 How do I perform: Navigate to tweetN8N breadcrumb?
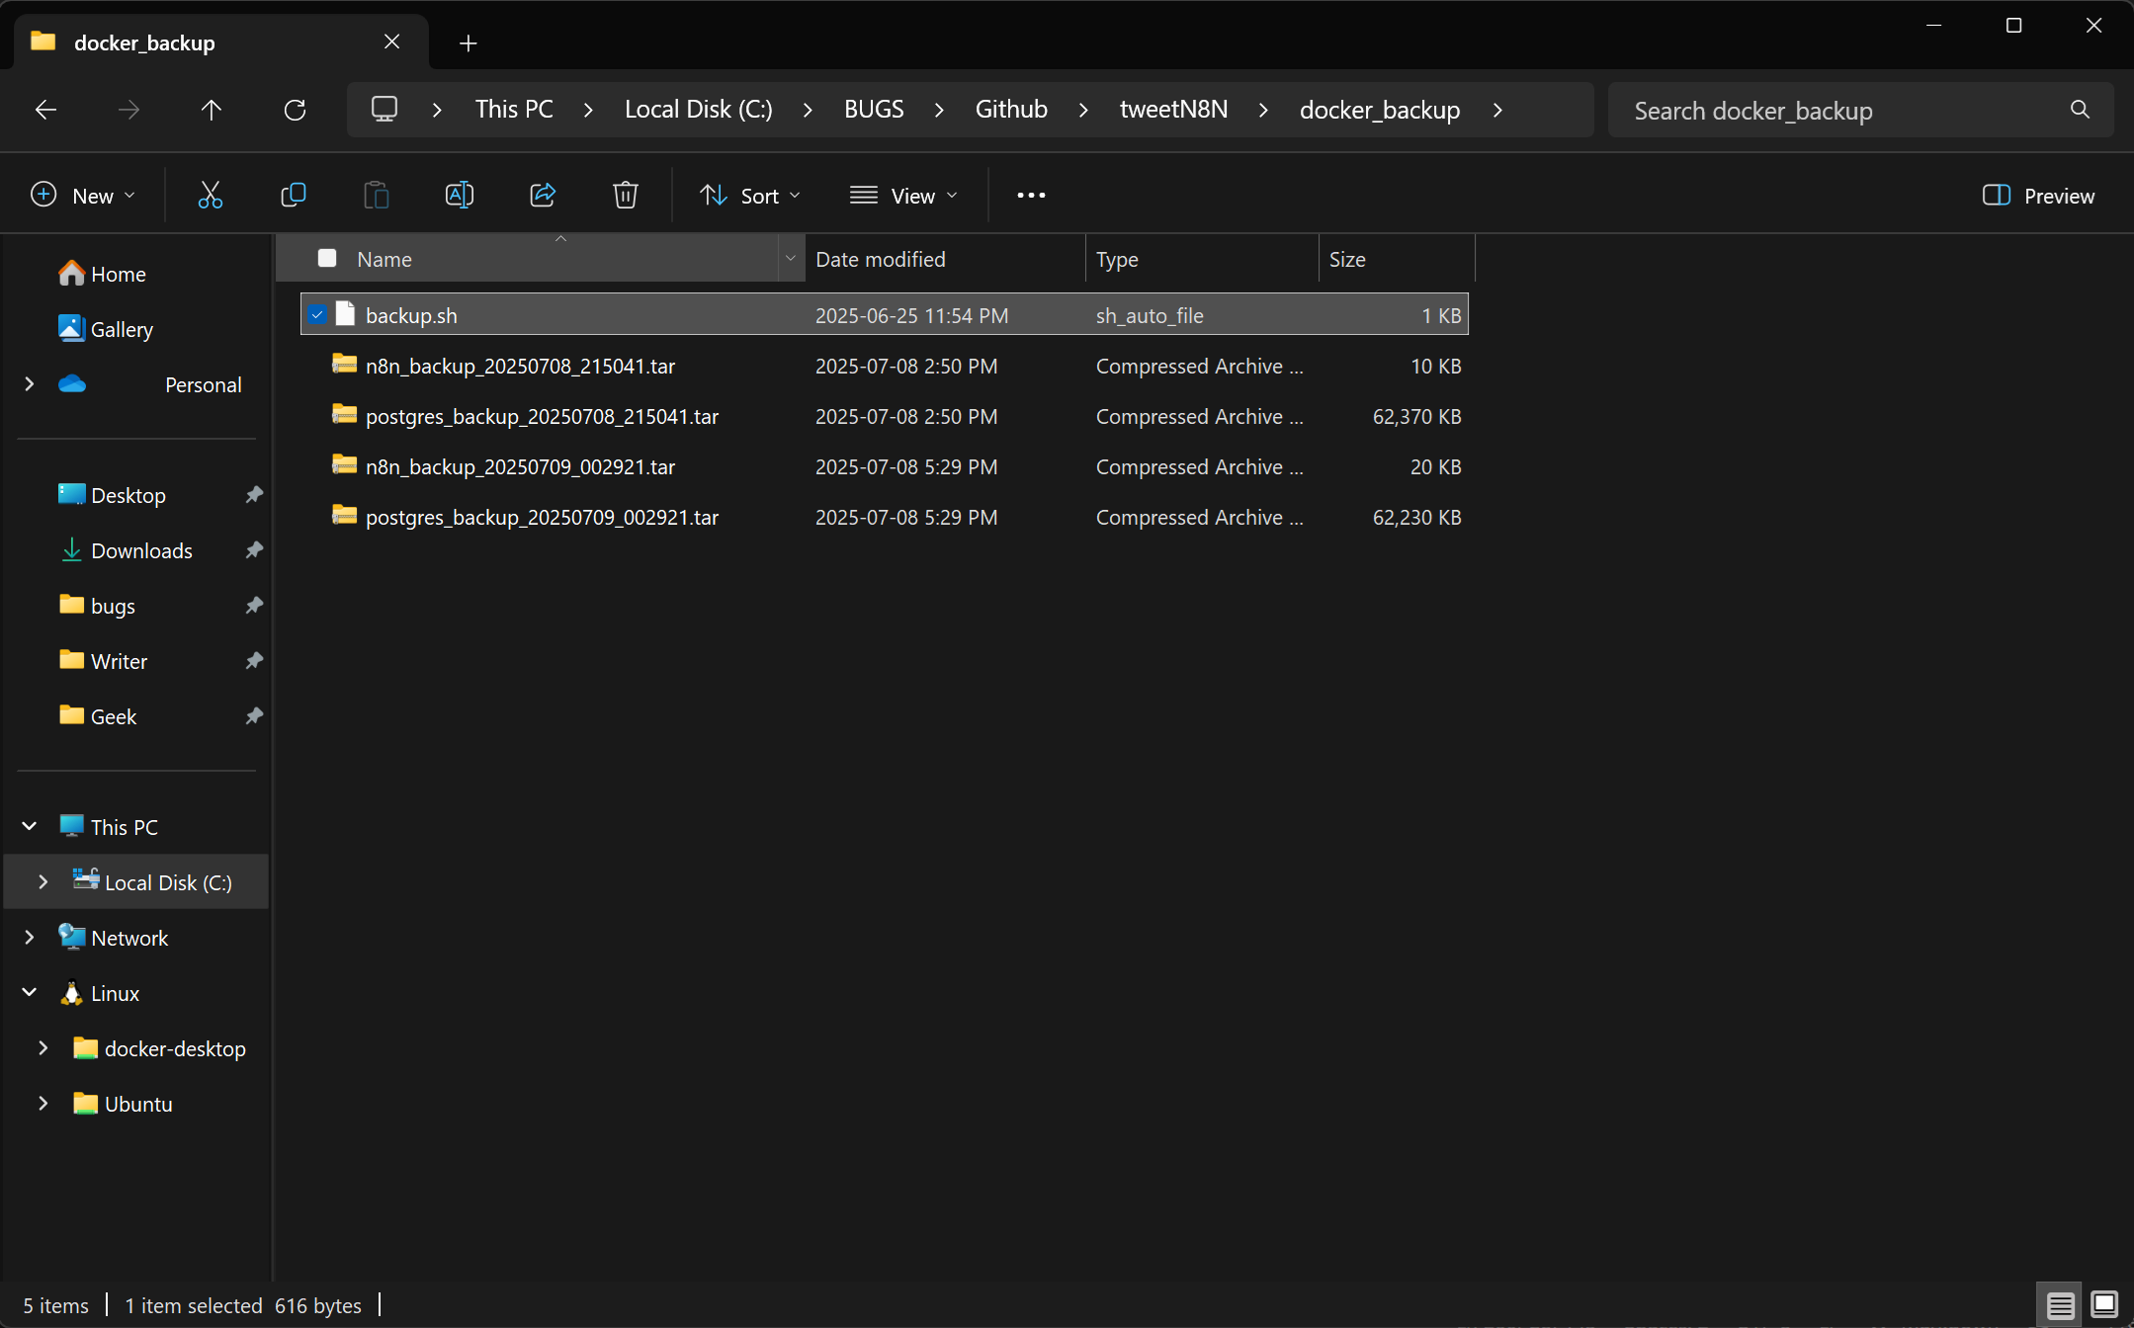[1173, 109]
